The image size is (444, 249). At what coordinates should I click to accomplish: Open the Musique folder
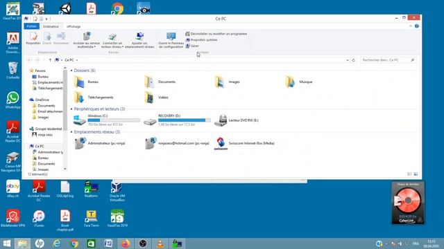[299, 82]
